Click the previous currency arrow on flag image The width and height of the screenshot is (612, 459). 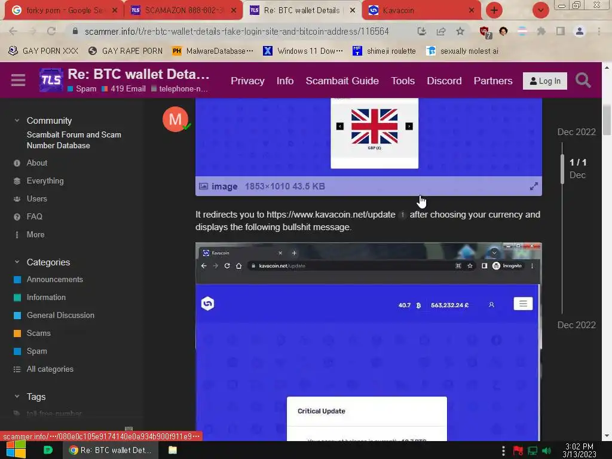pyautogui.click(x=340, y=126)
